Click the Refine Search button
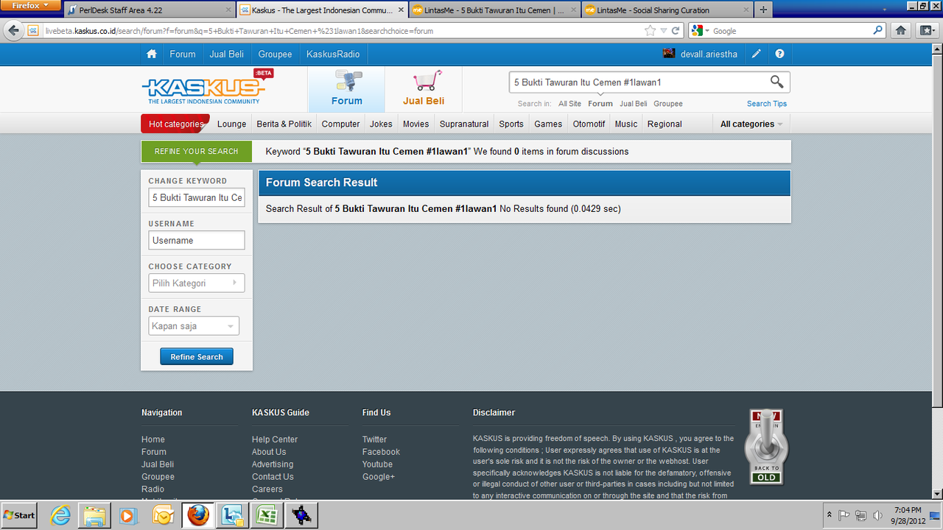Viewport: 943px width, 530px height. 197,357
